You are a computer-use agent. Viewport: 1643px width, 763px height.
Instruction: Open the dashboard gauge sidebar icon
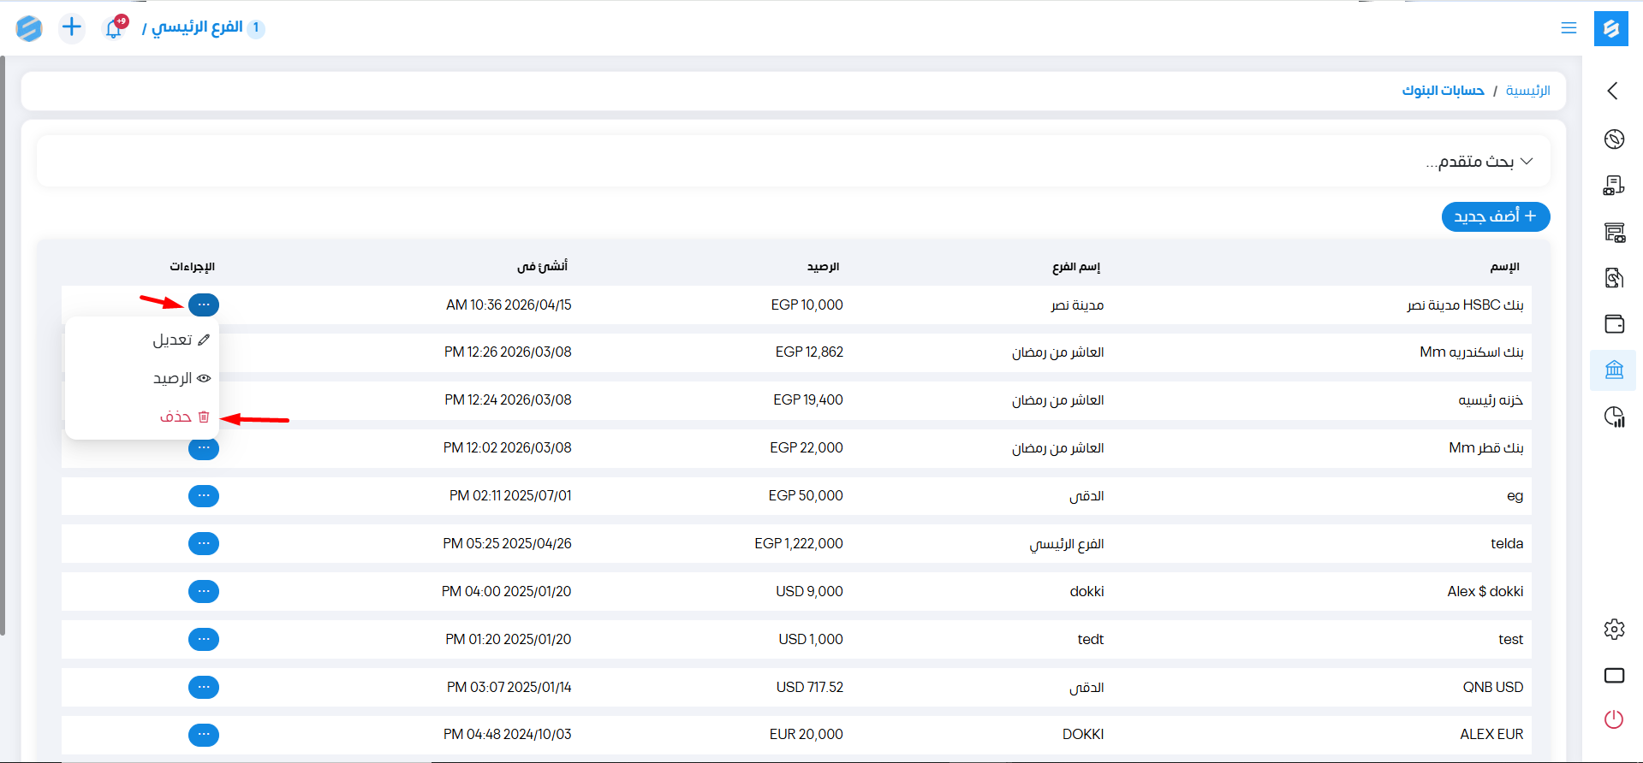coord(1614,139)
